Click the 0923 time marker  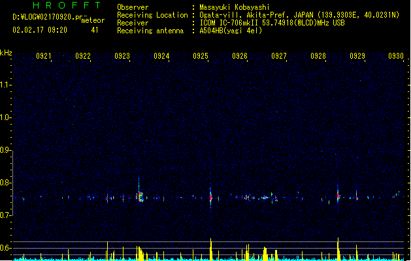[122, 56]
